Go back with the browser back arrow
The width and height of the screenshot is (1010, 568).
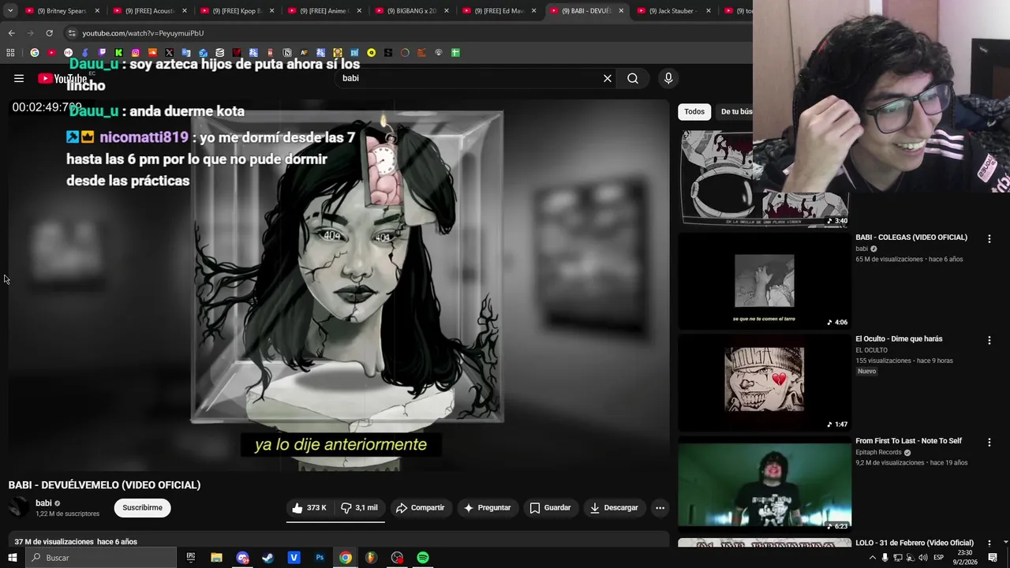pyautogui.click(x=11, y=33)
